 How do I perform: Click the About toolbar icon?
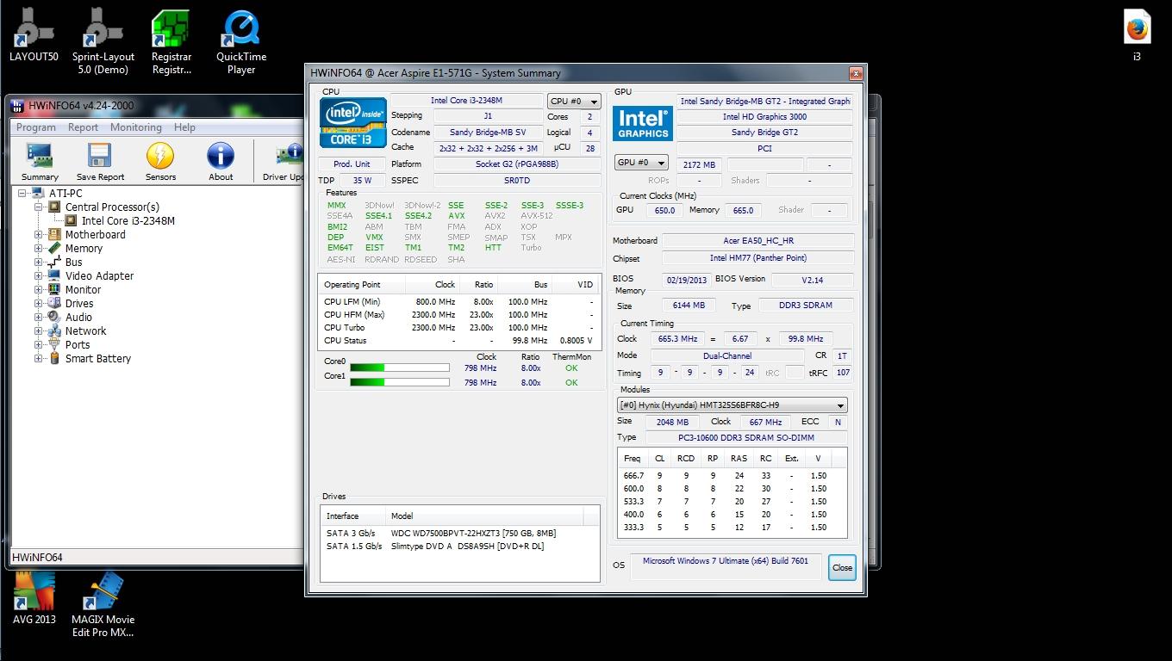(x=221, y=162)
